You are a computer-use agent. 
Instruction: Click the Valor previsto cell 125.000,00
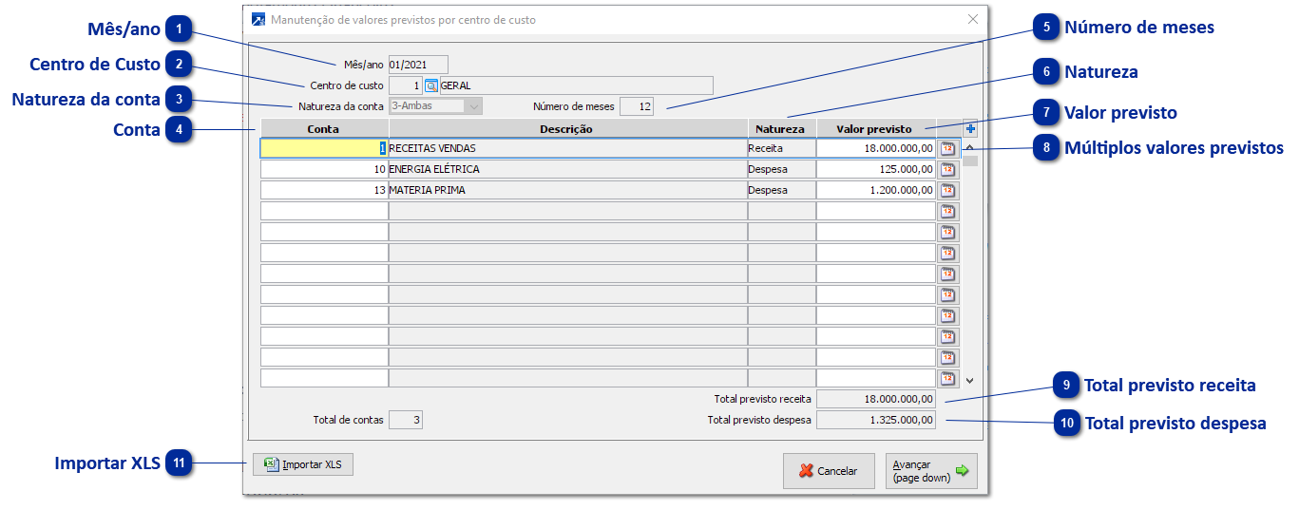coord(876,169)
